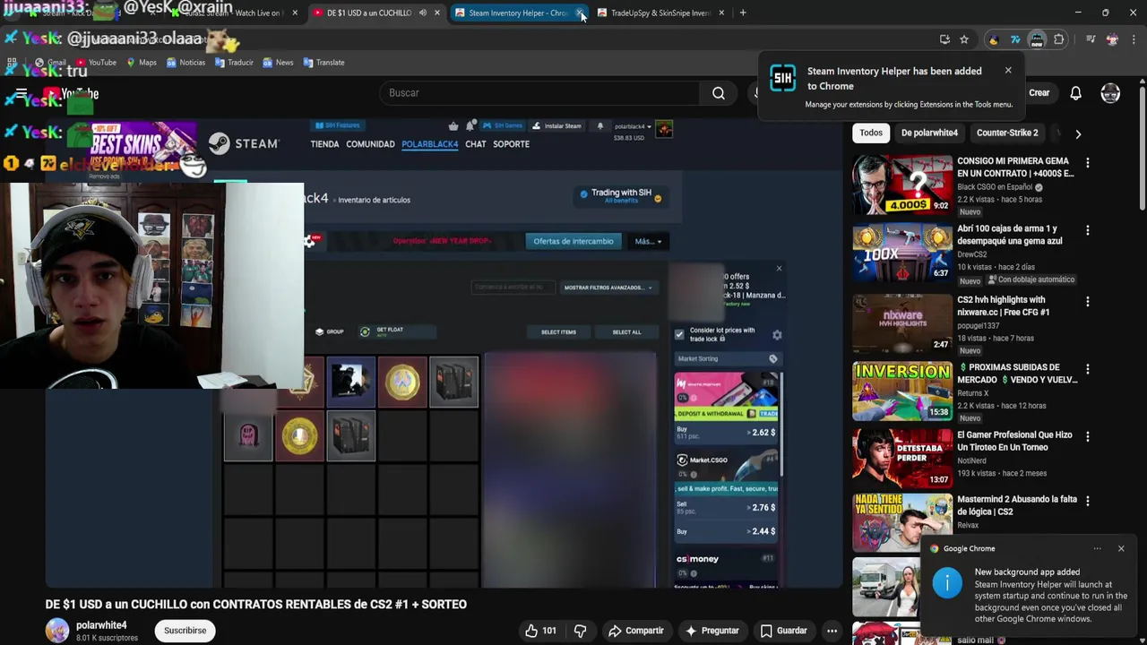Open the polarwhite4 channel avatar
1147x645 pixels.
tap(57, 631)
